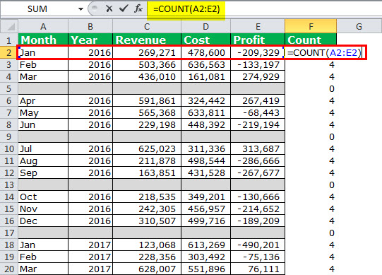The width and height of the screenshot is (382, 275).
Task: Select row 13 header
Action: (x=9, y=185)
